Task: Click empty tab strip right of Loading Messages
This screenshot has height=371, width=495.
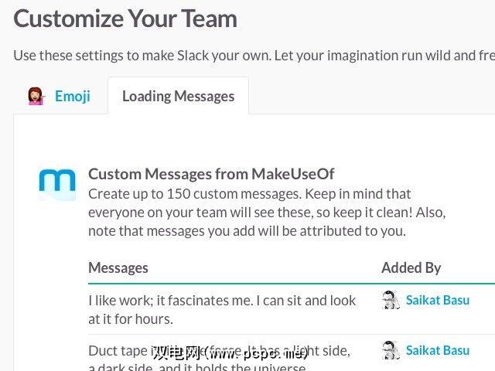Action: click(x=371, y=97)
